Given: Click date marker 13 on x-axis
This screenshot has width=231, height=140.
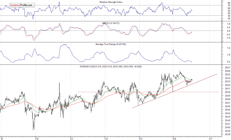Looking at the screenshot, I should point(141,138).
